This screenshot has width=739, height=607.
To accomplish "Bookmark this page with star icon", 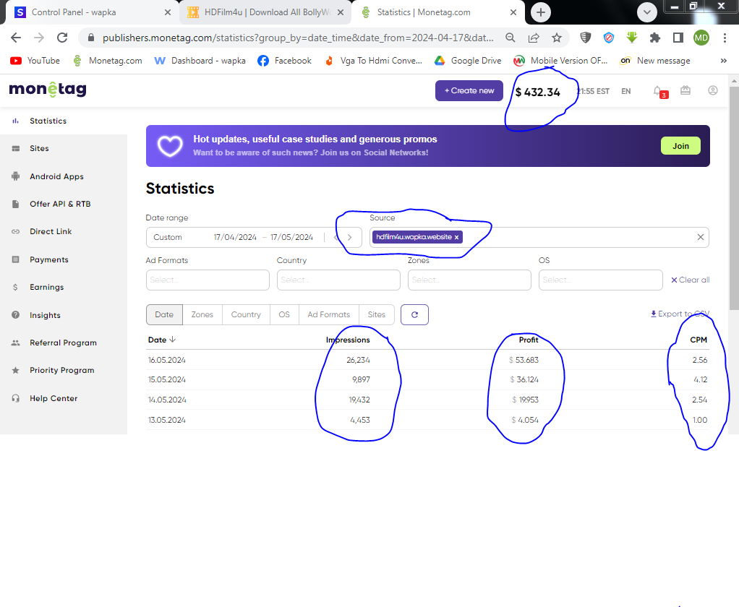I will click(557, 38).
